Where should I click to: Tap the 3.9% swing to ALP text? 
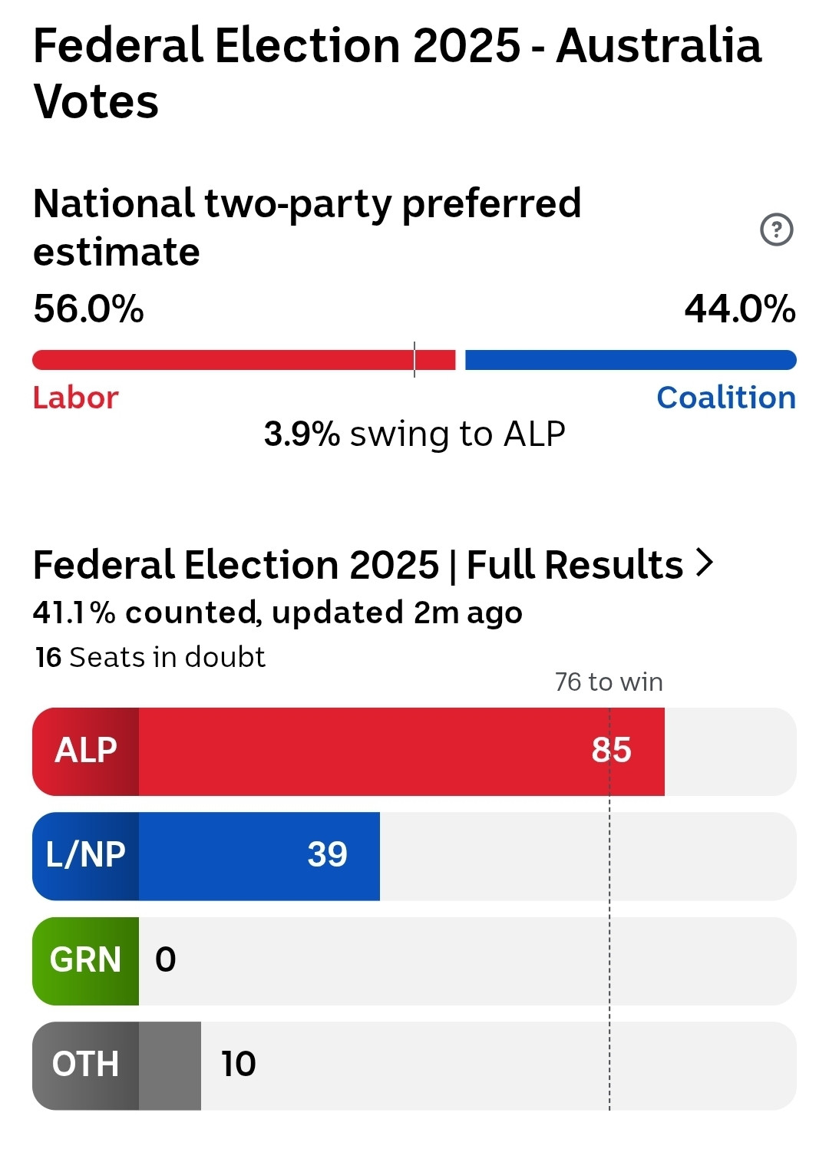click(x=414, y=434)
